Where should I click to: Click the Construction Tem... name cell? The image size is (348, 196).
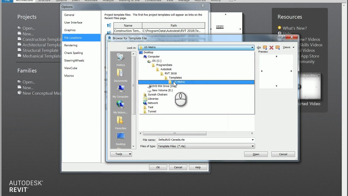pos(128,31)
